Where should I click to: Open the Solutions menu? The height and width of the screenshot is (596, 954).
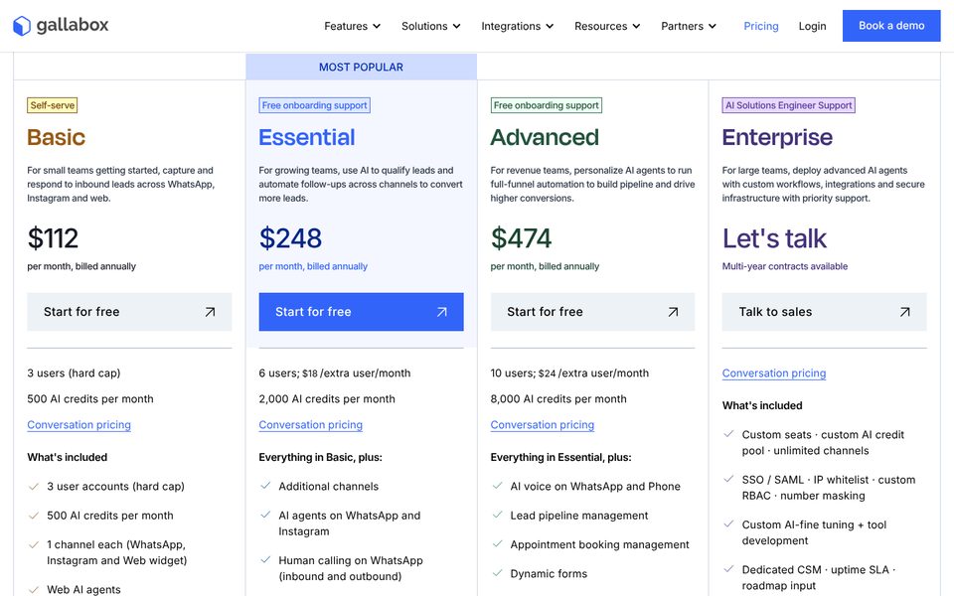click(x=430, y=26)
